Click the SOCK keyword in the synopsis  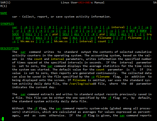pyautogui.click(x=15, y=34)
